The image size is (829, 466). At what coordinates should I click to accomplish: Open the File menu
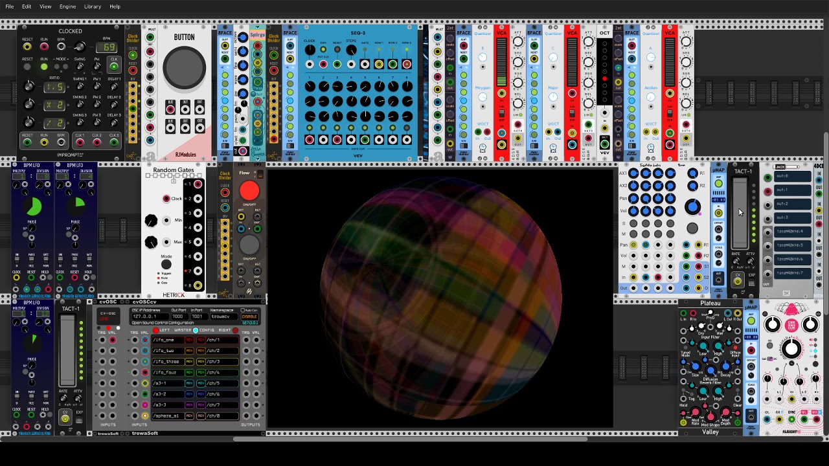point(10,6)
